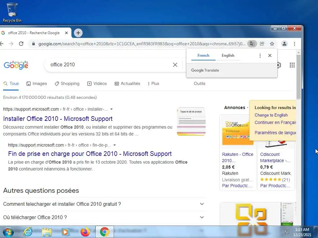Select the Tous results tab
This screenshot has height=238, width=318.
11,84
